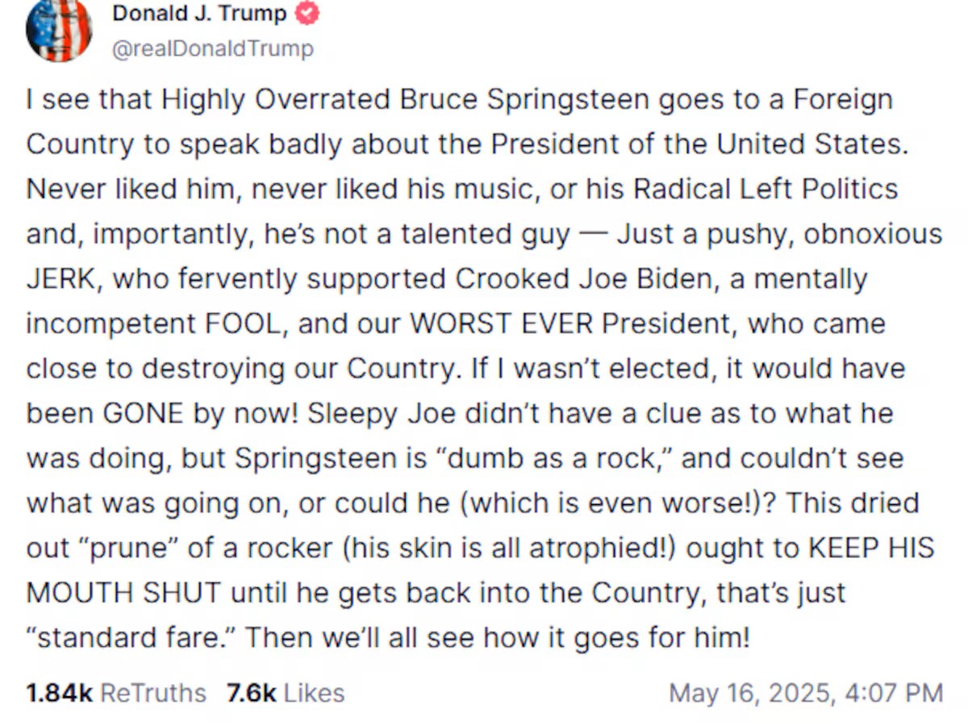Screen dimensions: 968x726
Task: View the 1.84k ReTruths list
Action: (116, 693)
